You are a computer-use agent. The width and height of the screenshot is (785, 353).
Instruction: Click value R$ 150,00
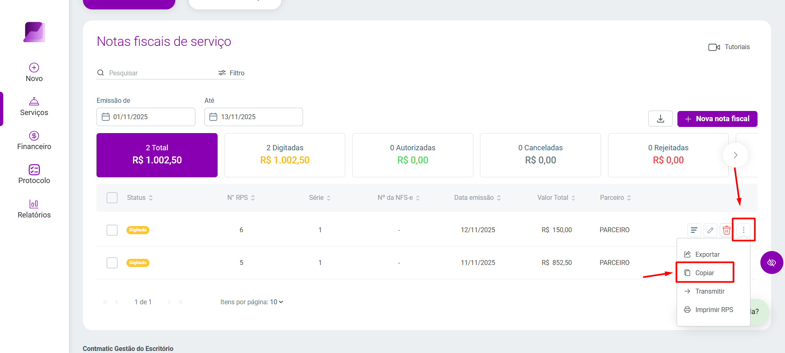(x=557, y=230)
